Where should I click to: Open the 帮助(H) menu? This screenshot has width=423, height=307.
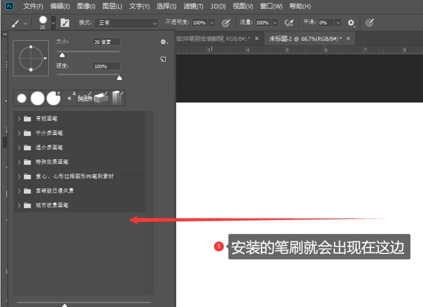(300, 6)
